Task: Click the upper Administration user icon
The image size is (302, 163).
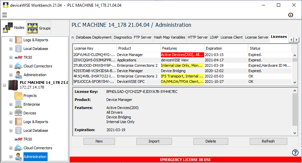Action: [x=18, y=75]
